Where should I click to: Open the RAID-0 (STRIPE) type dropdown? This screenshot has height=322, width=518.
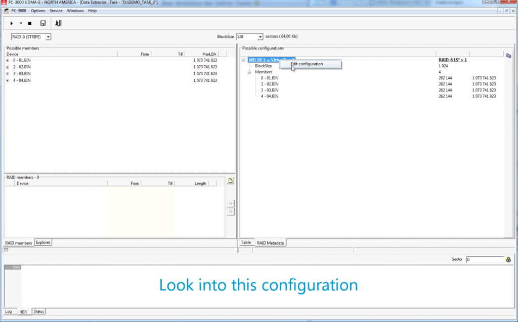point(48,37)
